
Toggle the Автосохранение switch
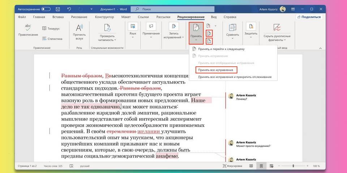(x=46, y=9)
